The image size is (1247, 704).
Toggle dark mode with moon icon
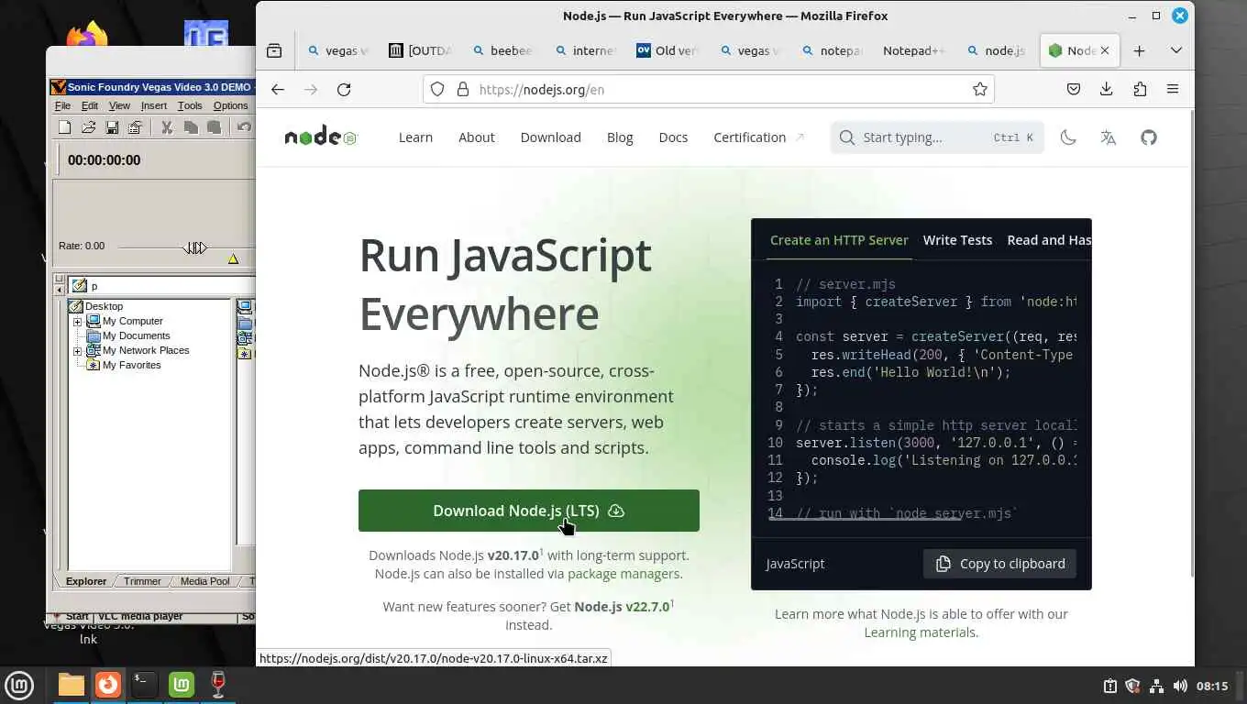(x=1068, y=137)
